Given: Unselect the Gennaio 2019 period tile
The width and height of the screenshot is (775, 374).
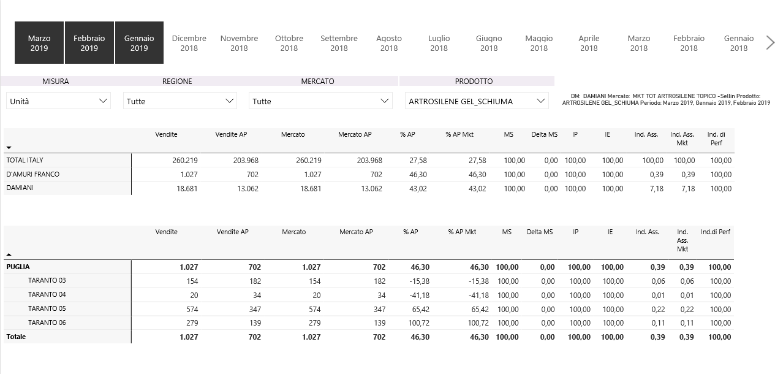Looking at the screenshot, I should (139, 43).
